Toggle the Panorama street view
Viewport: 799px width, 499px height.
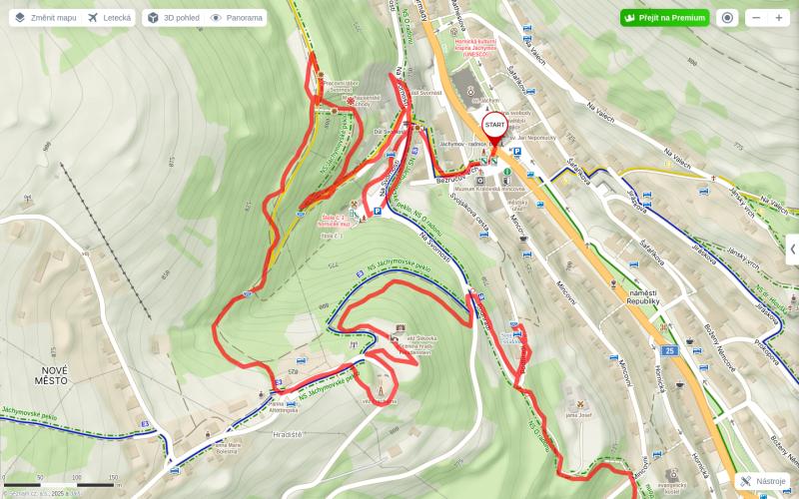pyautogui.click(x=237, y=18)
